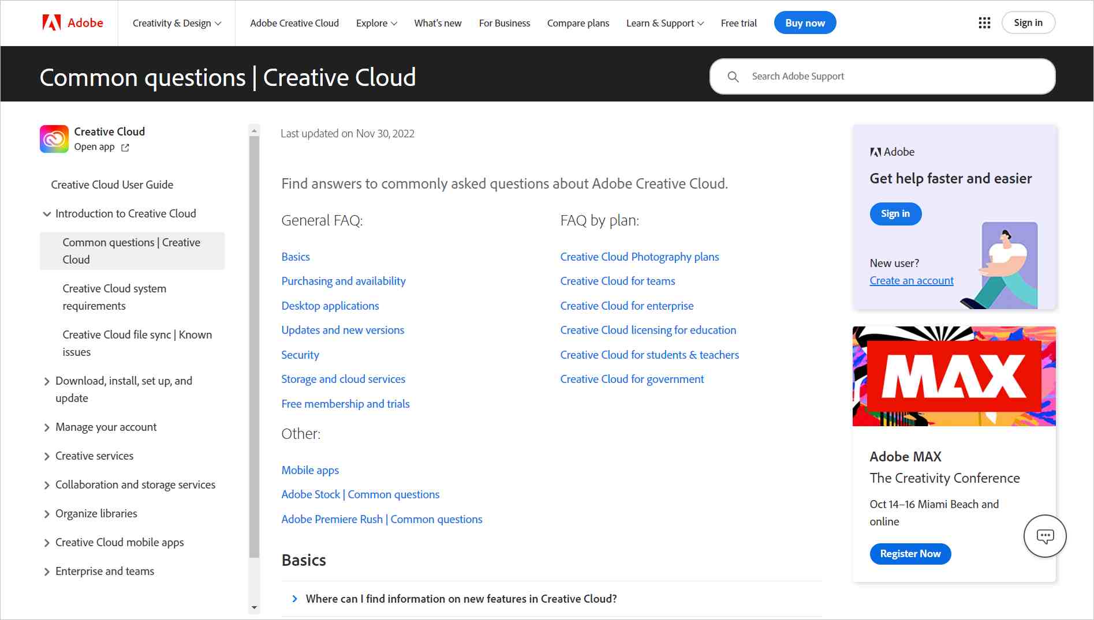
Task: Open Creative Cloud for government link
Action: (x=632, y=379)
